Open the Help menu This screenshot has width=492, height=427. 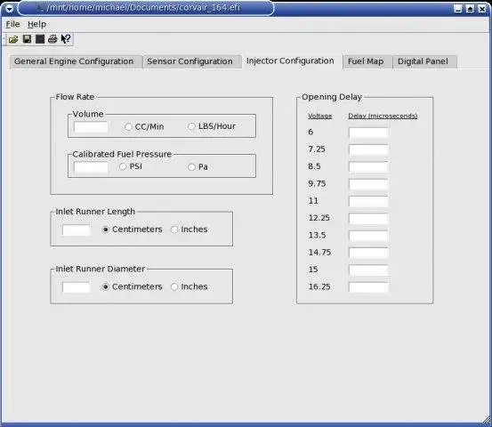coord(36,24)
